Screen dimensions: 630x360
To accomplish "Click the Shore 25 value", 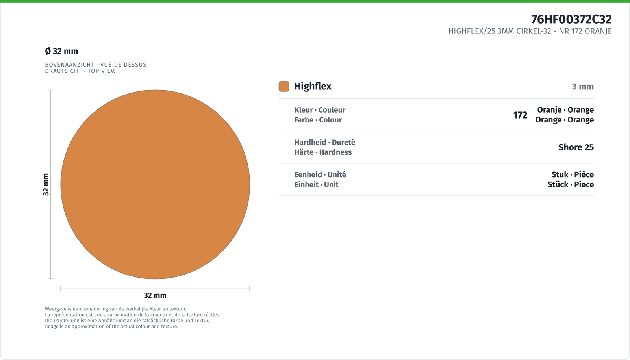I will (576, 147).
